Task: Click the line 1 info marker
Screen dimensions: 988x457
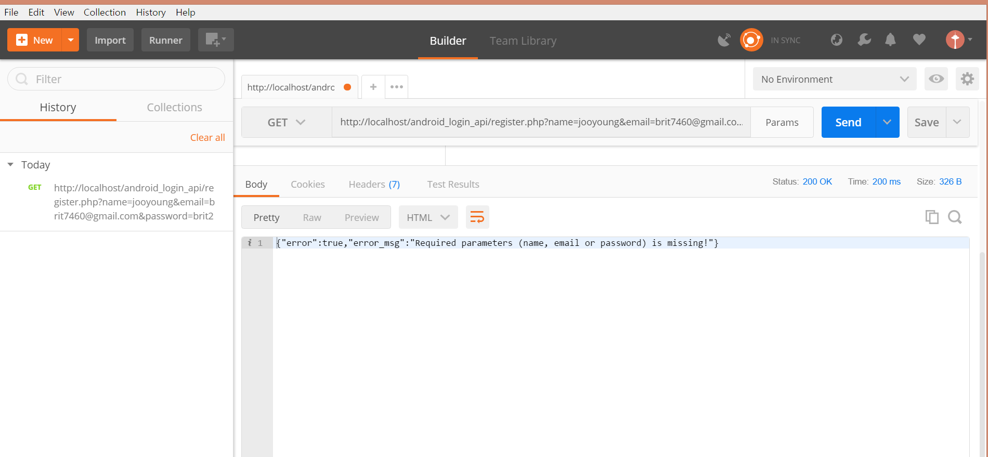Action: pos(250,243)
